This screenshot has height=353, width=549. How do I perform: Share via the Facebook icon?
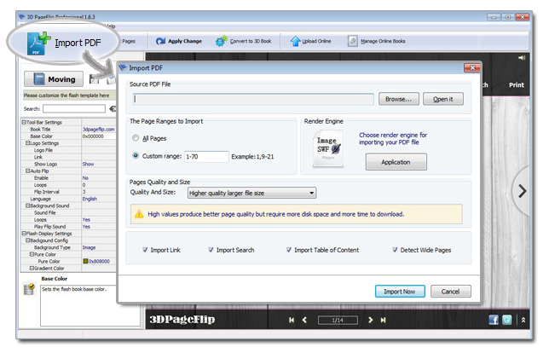[494, 320]
